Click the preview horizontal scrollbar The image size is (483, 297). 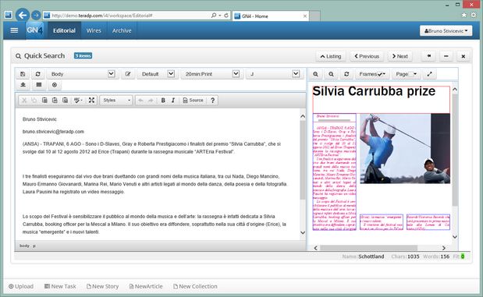pos(368,248)
